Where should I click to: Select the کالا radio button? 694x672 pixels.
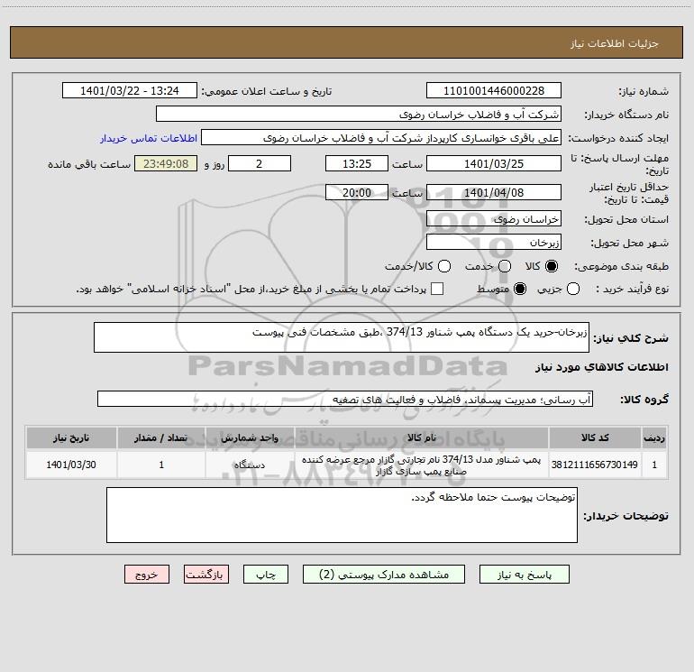(552, 266)
